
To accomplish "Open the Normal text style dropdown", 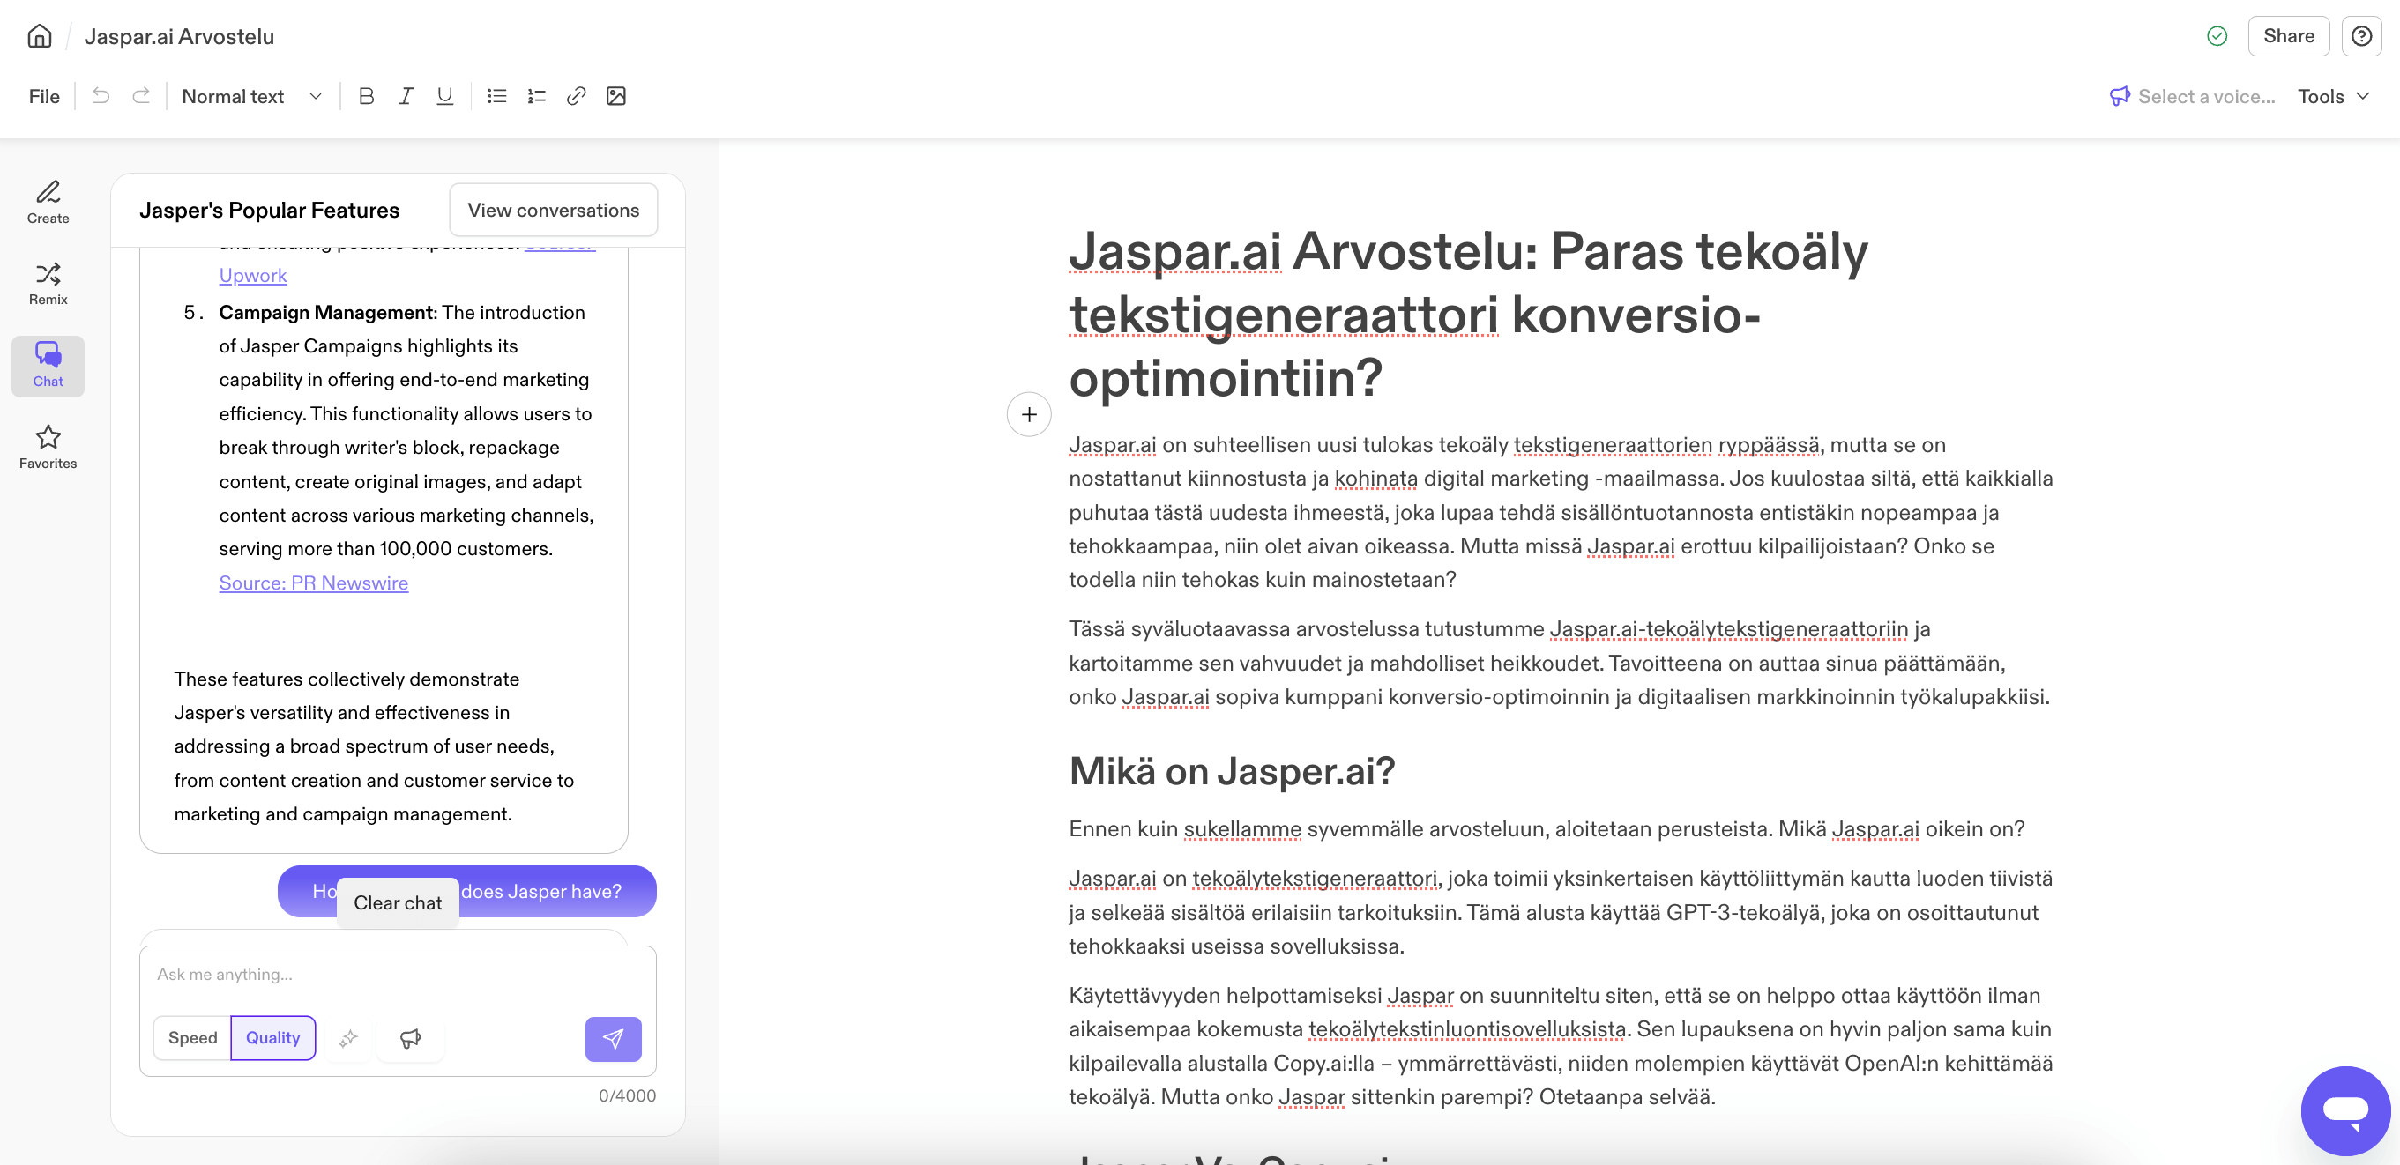I will click(x=251, y=96).
